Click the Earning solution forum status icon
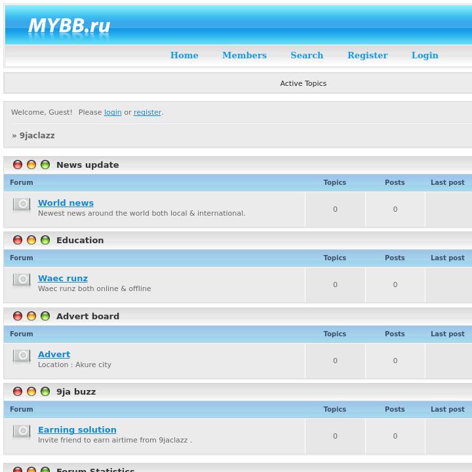This screenshot has height=472, width=472. click(x=22, y=432)
